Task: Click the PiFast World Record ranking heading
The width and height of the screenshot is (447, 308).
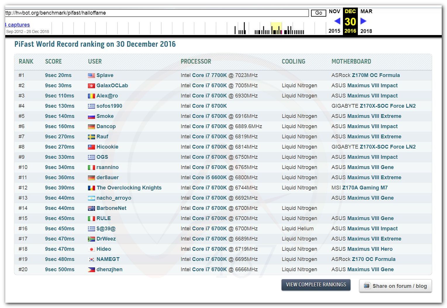Action: tap(95, 44)
